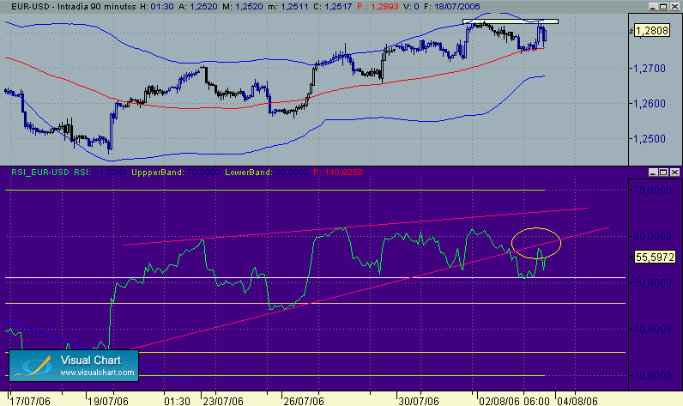683x406 pixels.
Task: Close the EUR-USD price chart window
Action: click(x=674, y=7)
